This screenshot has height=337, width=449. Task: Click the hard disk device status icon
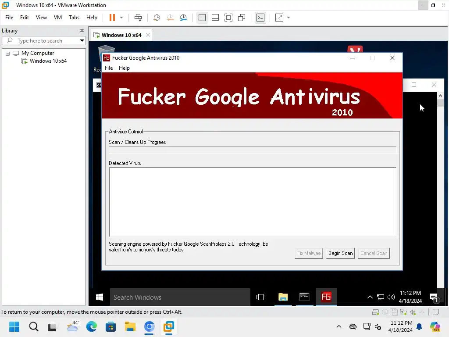click(375, 312)
